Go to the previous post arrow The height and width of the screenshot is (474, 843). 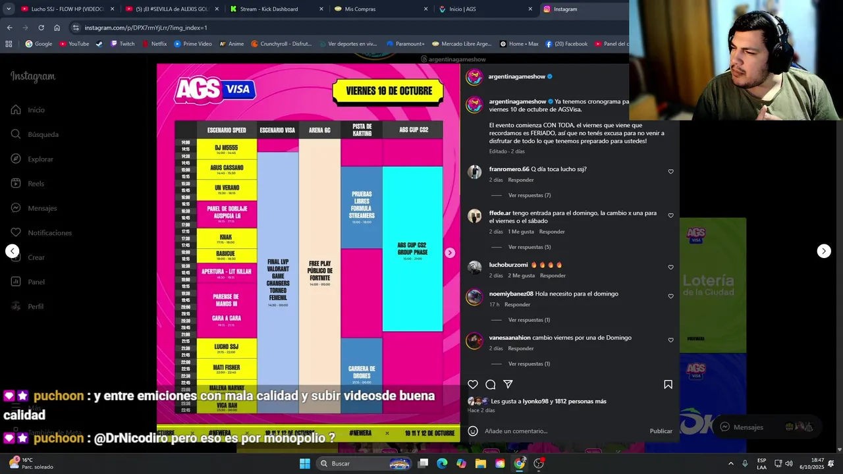click(12, 251)
